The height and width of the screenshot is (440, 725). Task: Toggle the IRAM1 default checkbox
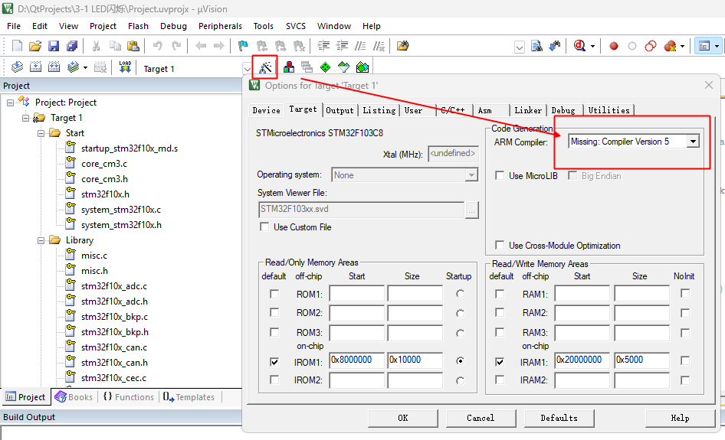tap(500, 361)
